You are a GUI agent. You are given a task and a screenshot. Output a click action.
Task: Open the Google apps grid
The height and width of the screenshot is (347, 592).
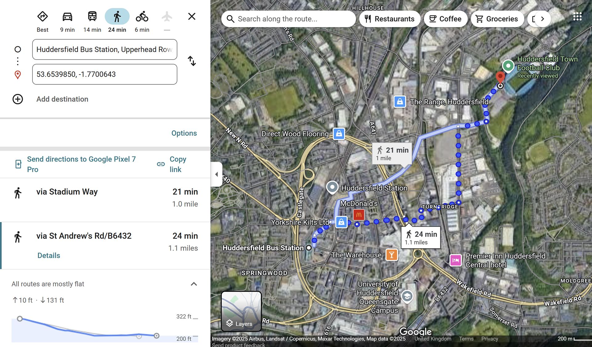(577, 17)
